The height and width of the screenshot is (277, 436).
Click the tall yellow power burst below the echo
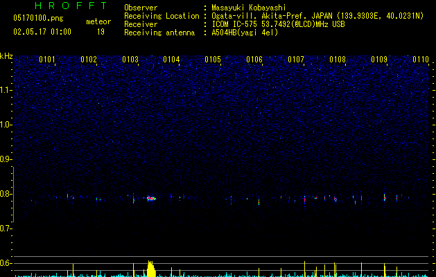(x=150, y=269)
